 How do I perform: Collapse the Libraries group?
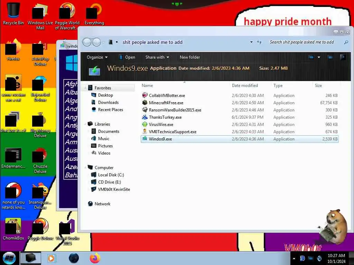coord(85,124)
